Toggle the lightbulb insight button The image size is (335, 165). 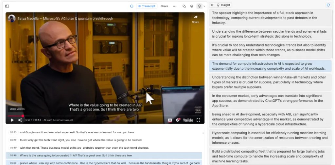coord(200,6)
